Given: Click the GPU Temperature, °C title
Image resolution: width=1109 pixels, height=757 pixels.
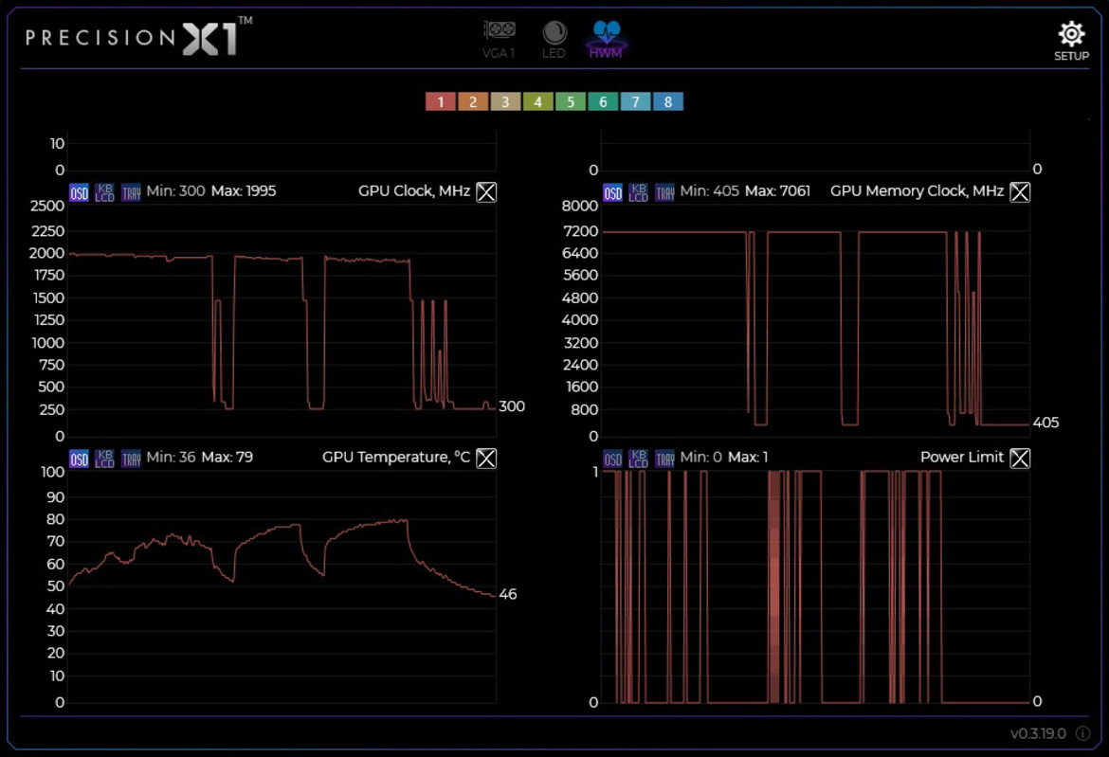Looking at the screenshot, I should pyautogui.click(x=396, y=458).
